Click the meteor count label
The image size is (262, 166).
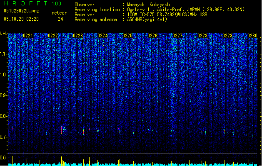pos(59,13)
